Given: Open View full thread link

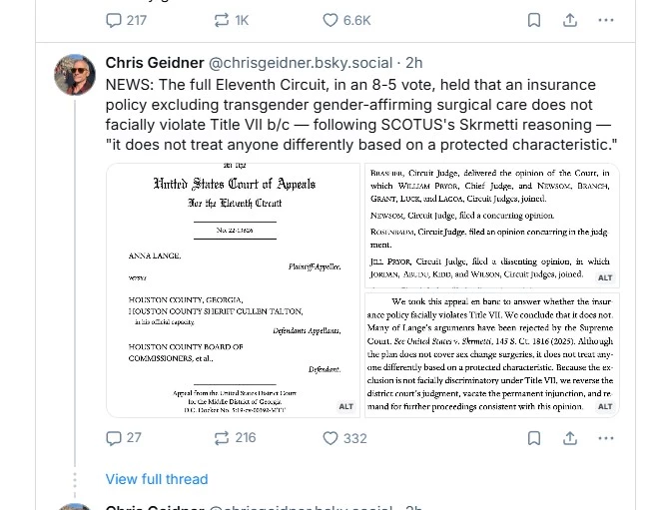Looking at the screenshot, I should click(x=157, y=480).
